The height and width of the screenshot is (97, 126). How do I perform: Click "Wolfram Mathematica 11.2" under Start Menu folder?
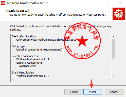[x=33, y=76]
